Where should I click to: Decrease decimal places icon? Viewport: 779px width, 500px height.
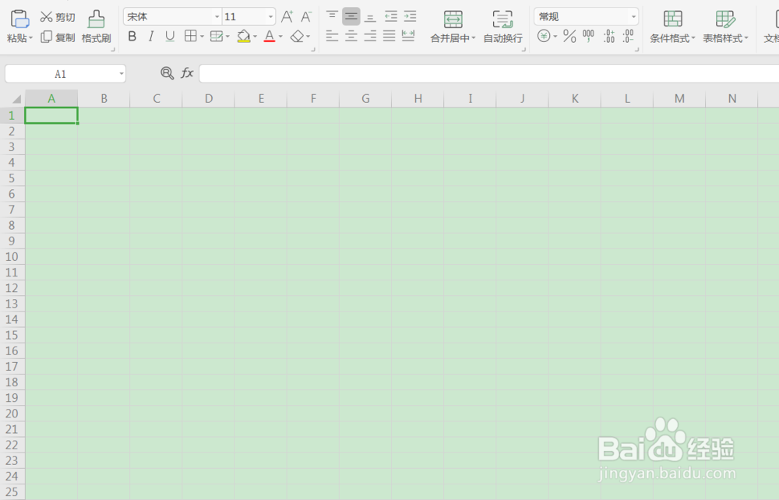[x=628, y=37]
